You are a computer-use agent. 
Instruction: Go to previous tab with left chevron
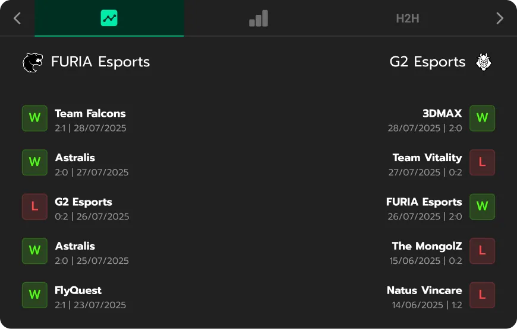17,18
